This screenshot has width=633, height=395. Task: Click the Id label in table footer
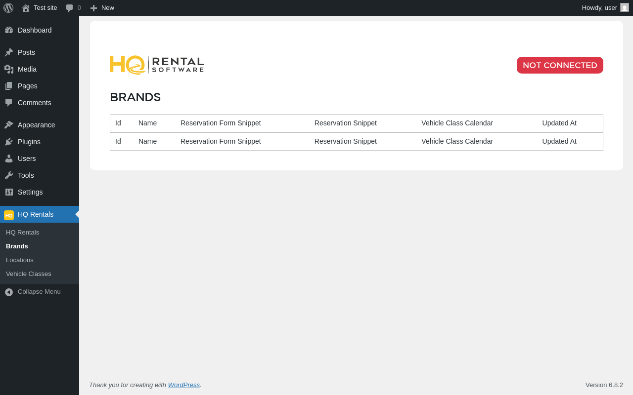point(118,141)
